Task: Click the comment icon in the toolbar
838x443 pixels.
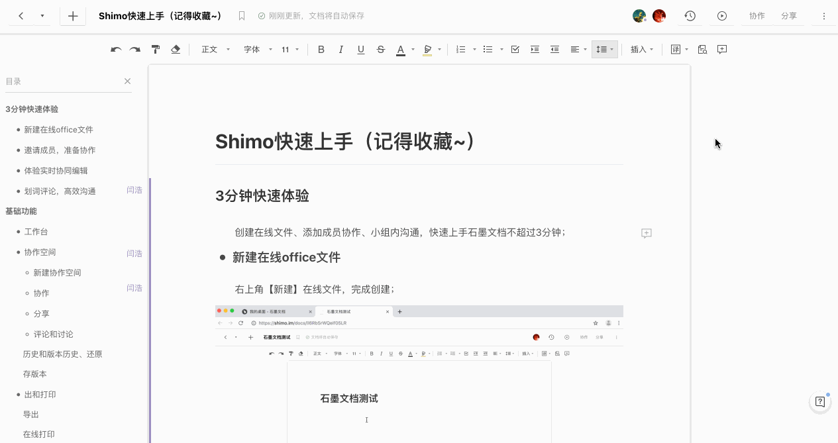Action: pyautogui.click(x=722, y=50)
